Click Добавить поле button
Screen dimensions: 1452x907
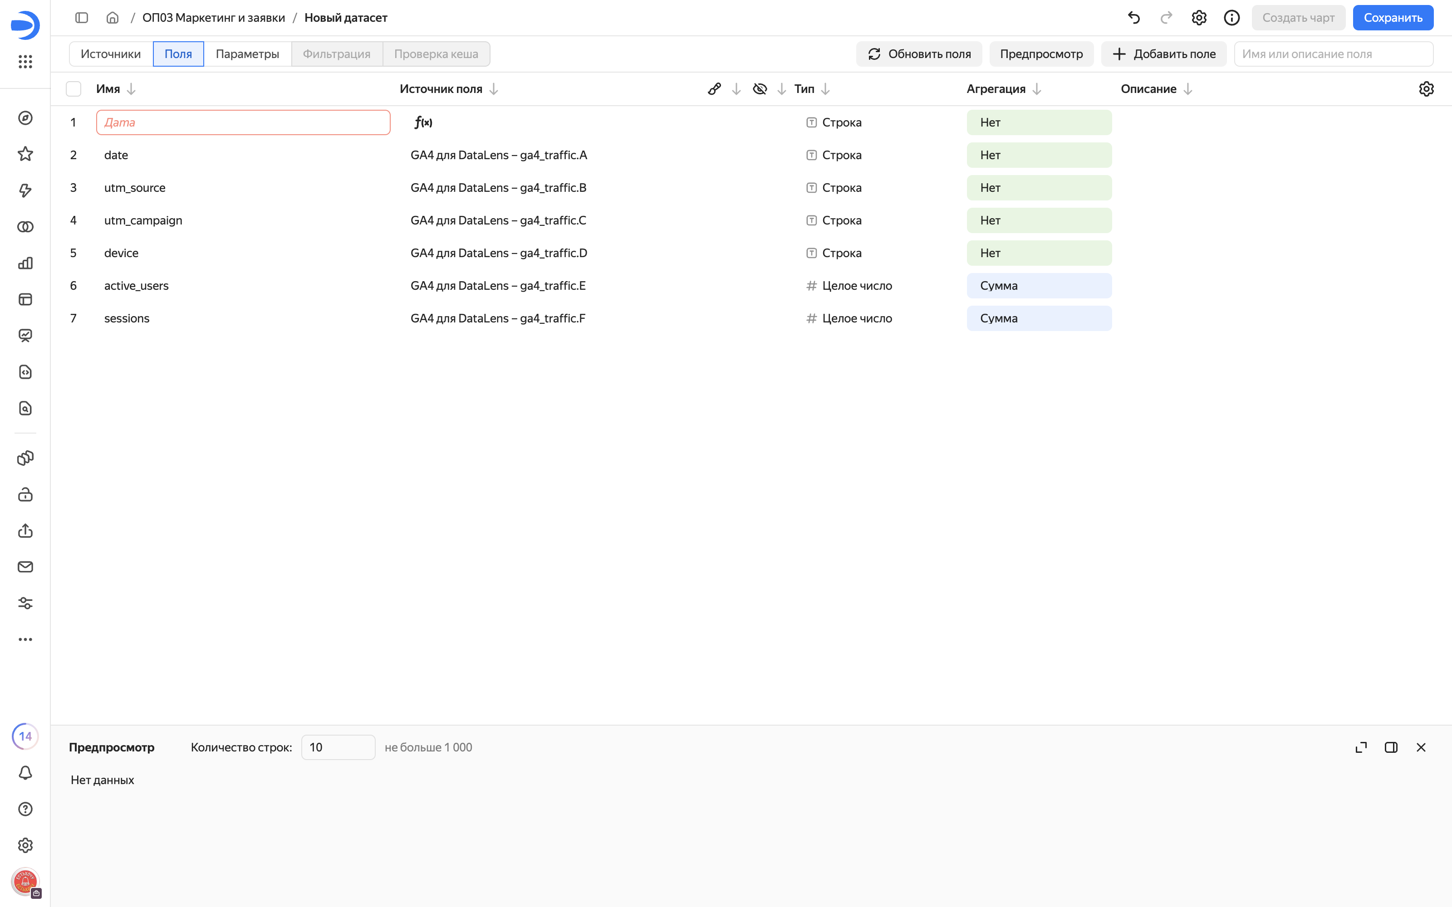[1163, 54]
